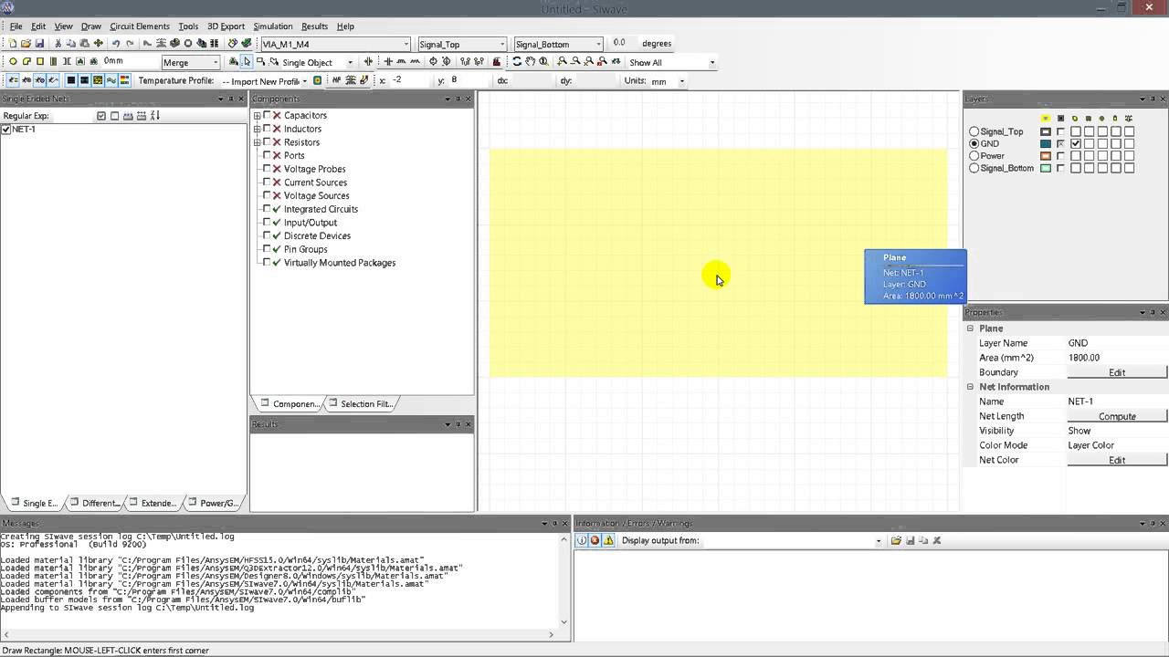Toggle the NET-1 checkbox
Image resolution: width=1169 pixels, height=657 pixels.
click(6, 130)
